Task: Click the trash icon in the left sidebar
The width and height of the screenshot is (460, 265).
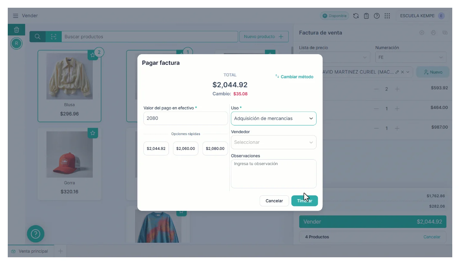Action: [x=16, y=30]
